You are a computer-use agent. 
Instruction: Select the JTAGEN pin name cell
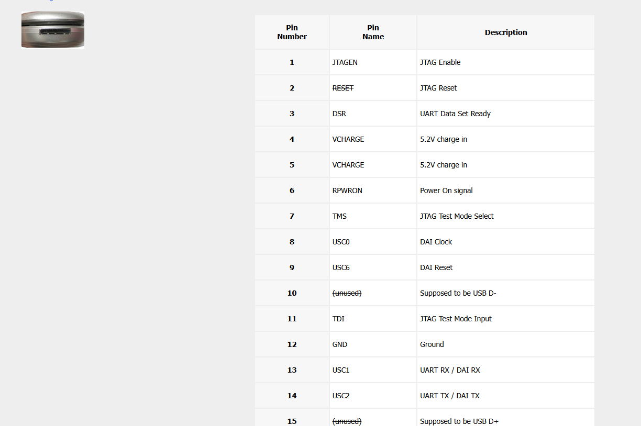(x=345, y=62)
